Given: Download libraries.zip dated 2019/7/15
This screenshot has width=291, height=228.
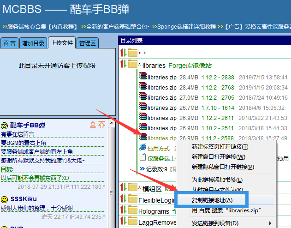Looking at the screenshot, I should 162,78.
